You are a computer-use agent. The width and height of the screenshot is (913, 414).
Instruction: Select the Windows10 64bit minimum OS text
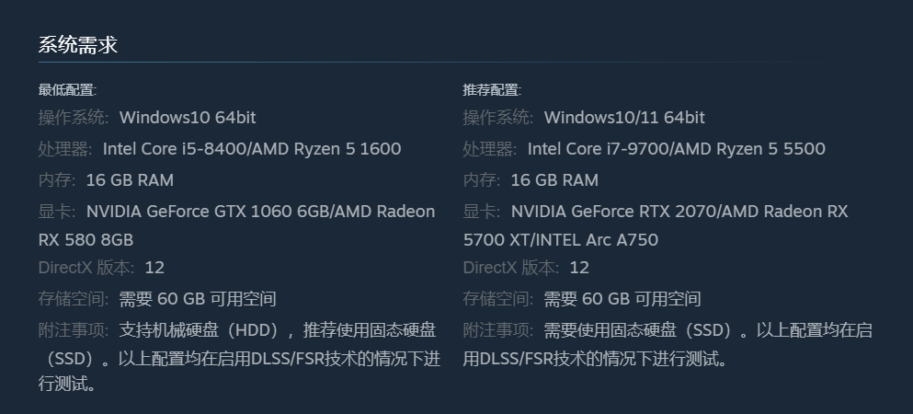[188, 118]
